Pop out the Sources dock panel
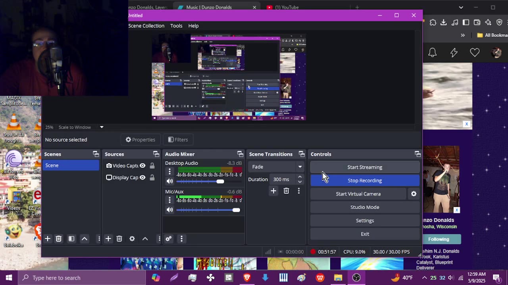The width and height of the screenshot is (508, 285). 156,154
